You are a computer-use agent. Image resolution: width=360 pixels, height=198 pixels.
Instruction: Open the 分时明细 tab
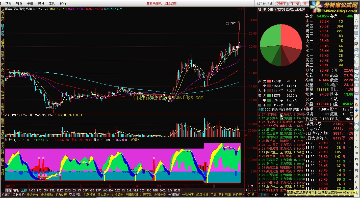pyautogui.click(x=224, y=195)
